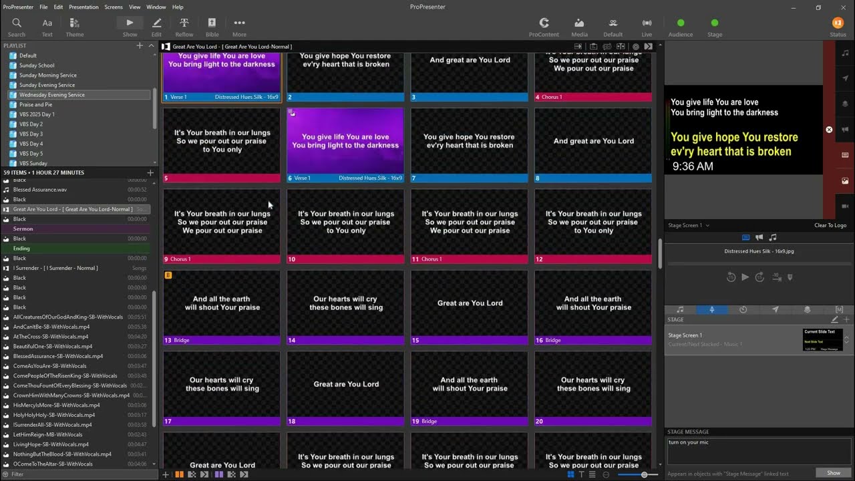Image resolution: width=855 pixels, height=481 pixels.
Task: Switch to the audio transport tab
Action: point(773,237)
